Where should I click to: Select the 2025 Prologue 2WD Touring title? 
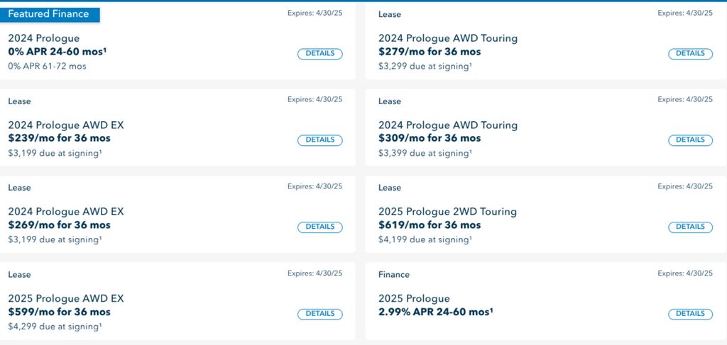[x=447, y=212]
